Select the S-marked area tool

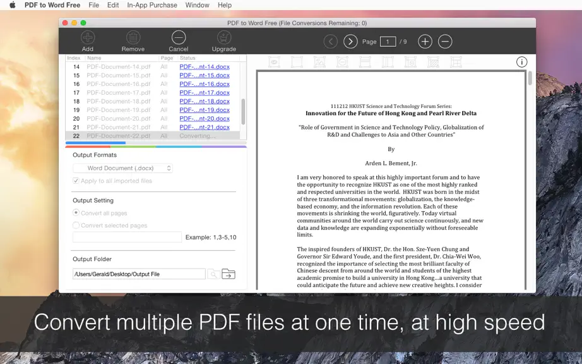410,62
